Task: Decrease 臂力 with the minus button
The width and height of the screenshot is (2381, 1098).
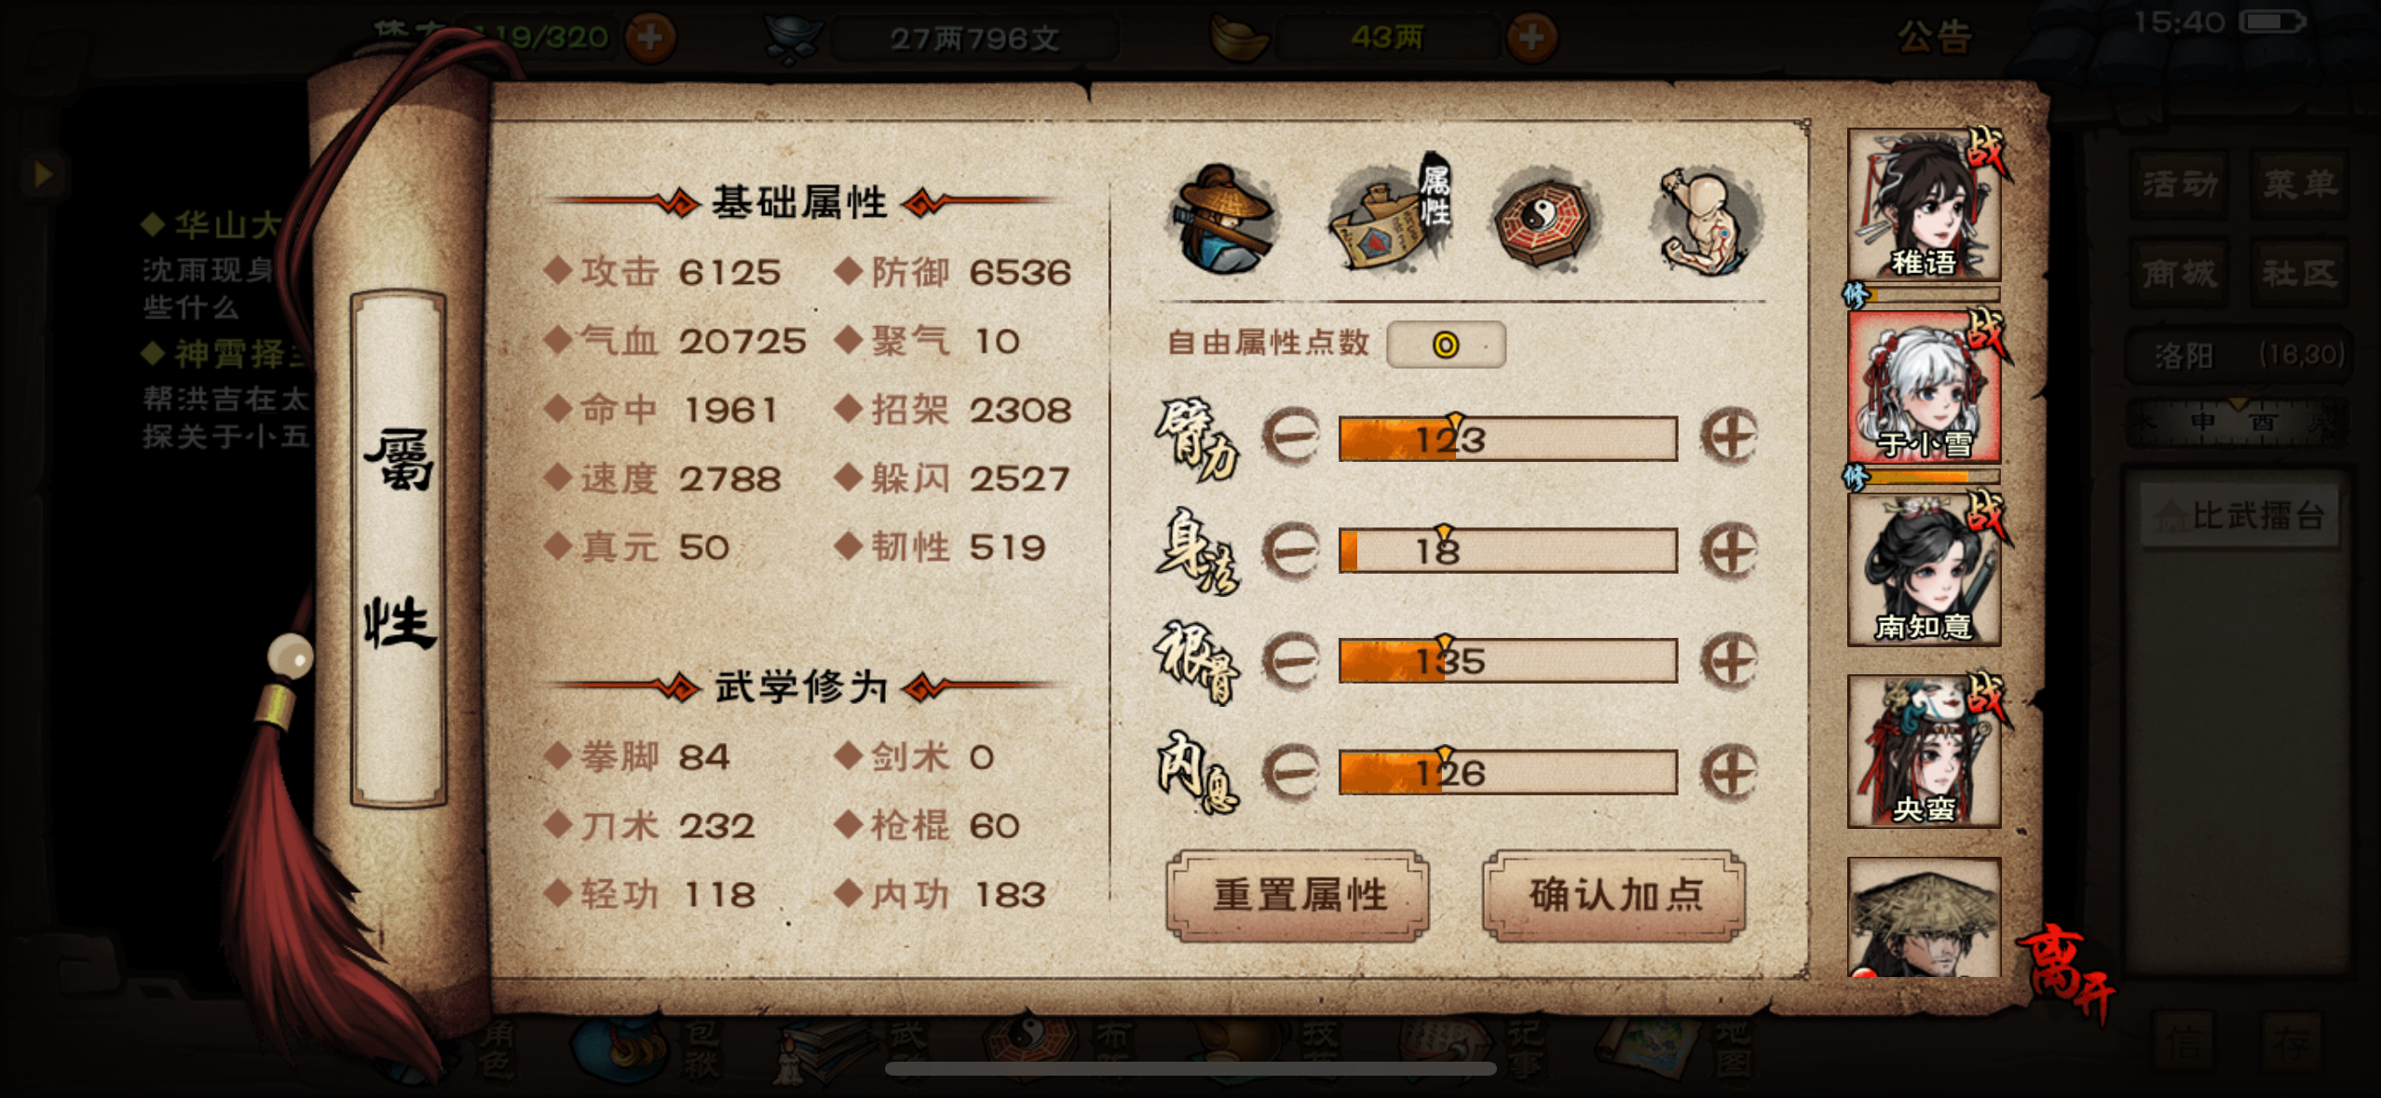Action: point(1290,436)
